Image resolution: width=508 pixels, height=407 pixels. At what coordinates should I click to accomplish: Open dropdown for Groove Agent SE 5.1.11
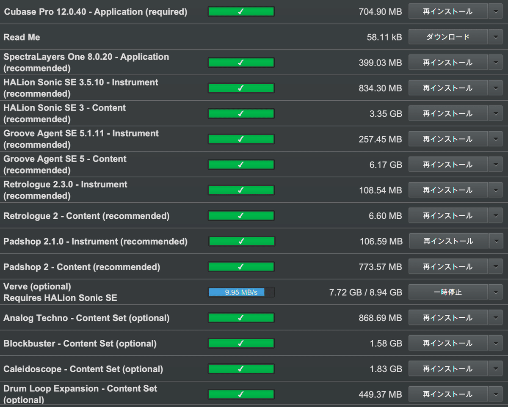tap(495, 139)
